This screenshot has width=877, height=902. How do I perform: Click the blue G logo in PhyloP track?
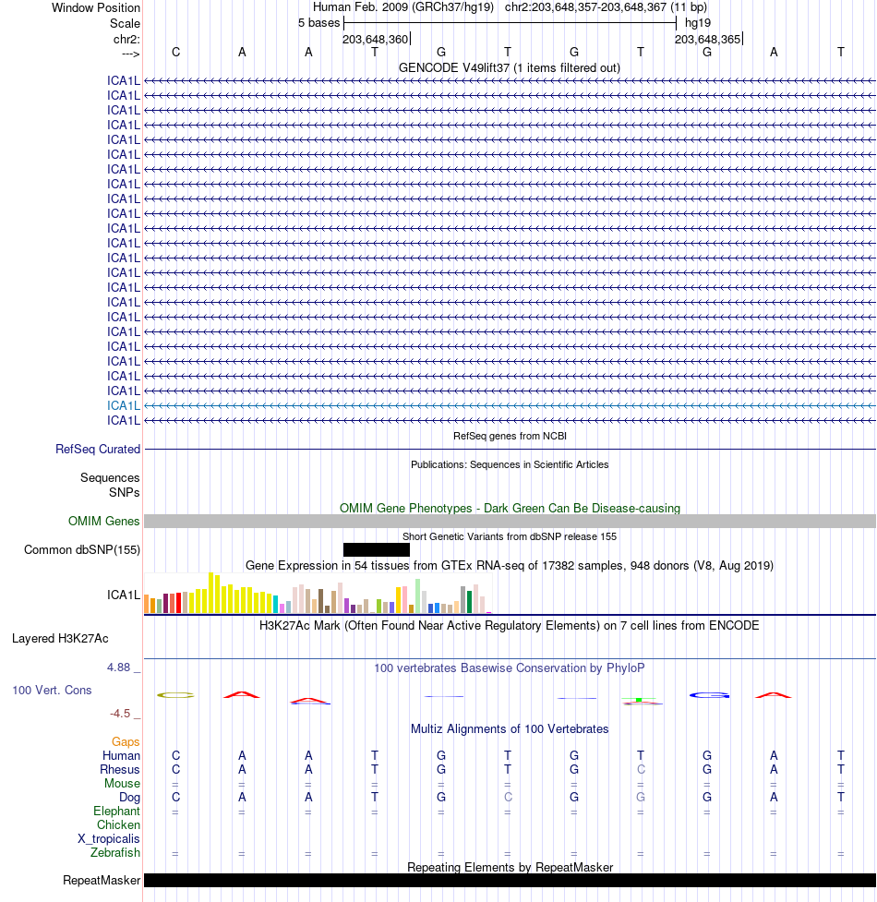pos(709,695)
